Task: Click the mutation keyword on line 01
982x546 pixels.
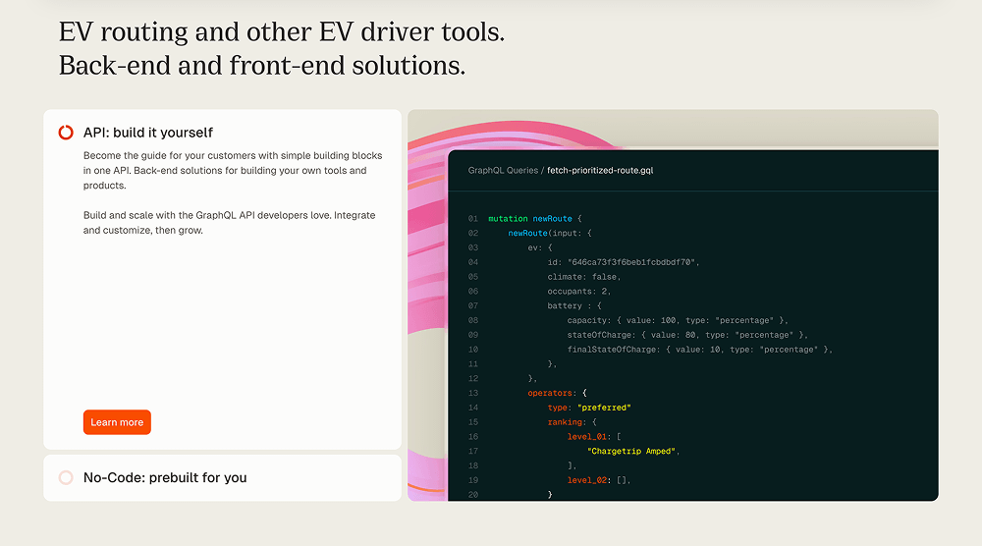Action: coord(508,219)
